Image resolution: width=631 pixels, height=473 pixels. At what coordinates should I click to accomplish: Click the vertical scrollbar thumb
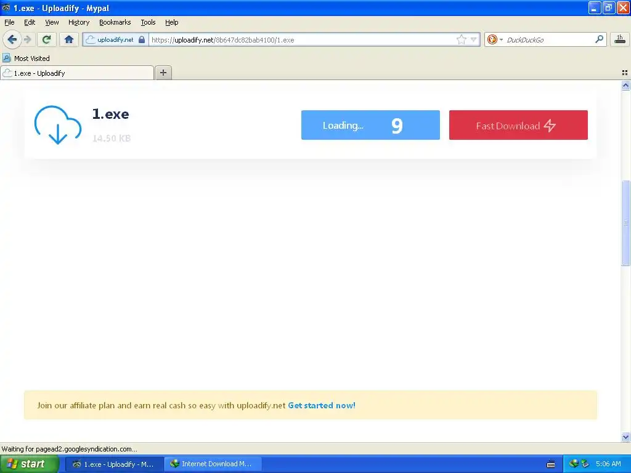625,223
